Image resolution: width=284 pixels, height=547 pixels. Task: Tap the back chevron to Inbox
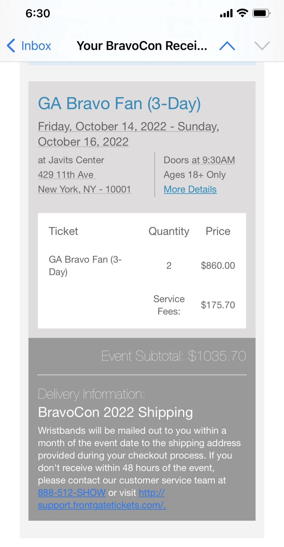11,46
